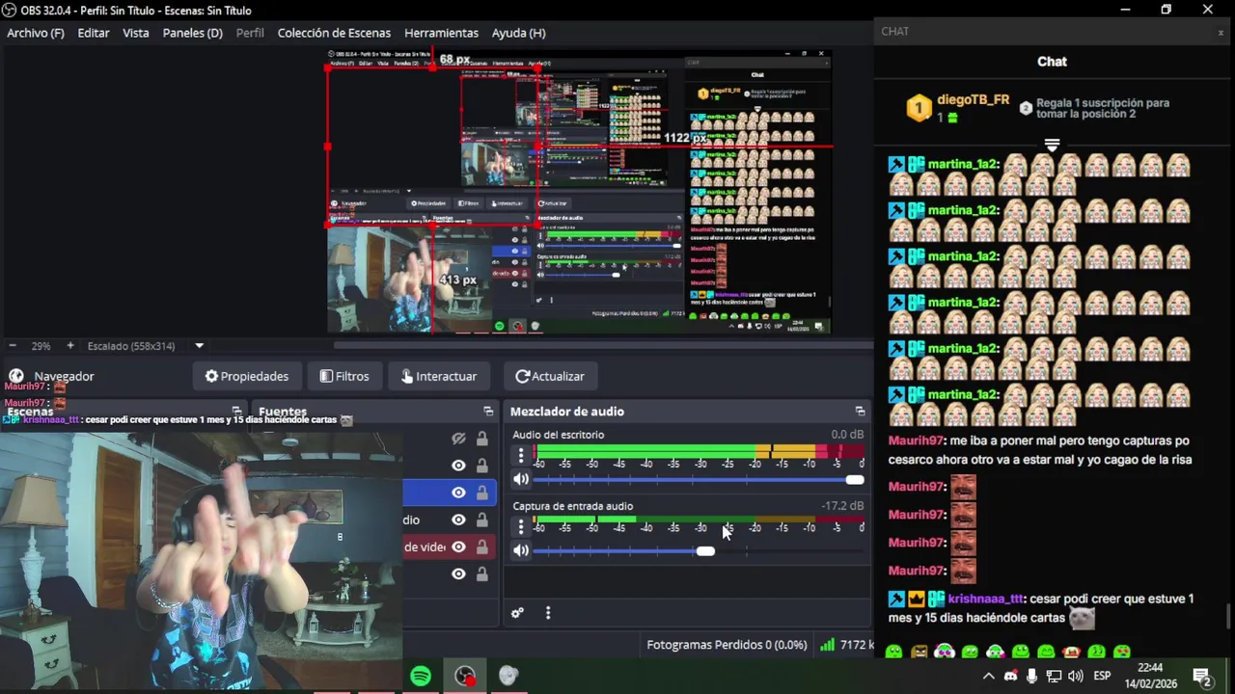Image resolution: width=1235 pixels, height=694 pixels.
Task: Open the Editar menu
Action: coord(94,33)
